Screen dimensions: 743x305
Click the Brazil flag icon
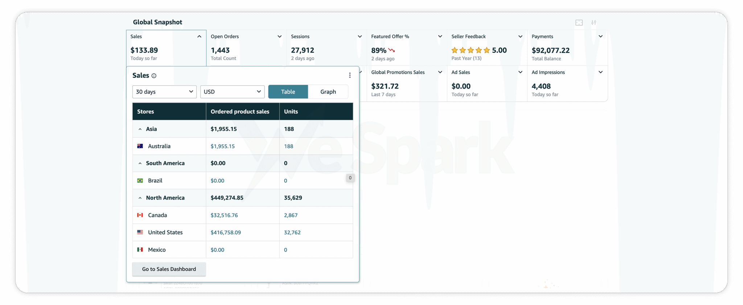click(x=140, y=181)
